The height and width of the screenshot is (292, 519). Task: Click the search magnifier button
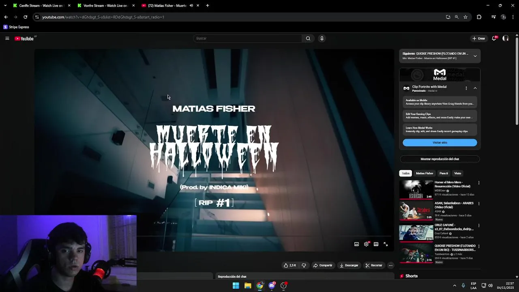click(x=308, y=39)
